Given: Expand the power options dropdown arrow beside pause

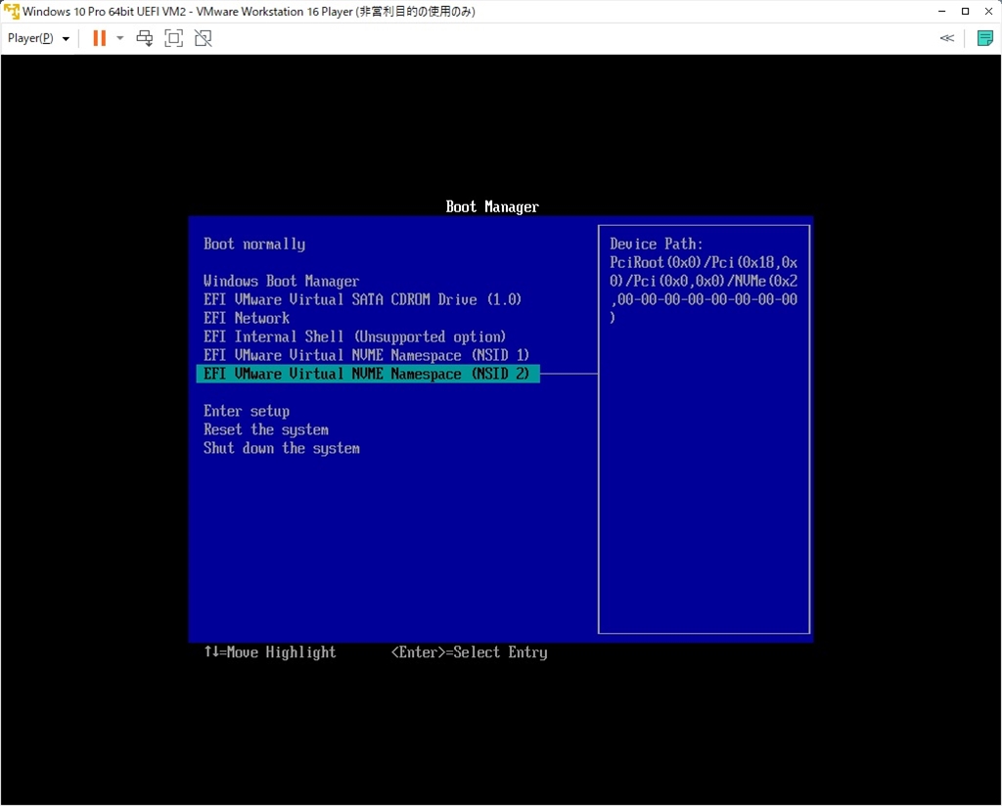Looking at the screenshot, I should tap(119, 38).
